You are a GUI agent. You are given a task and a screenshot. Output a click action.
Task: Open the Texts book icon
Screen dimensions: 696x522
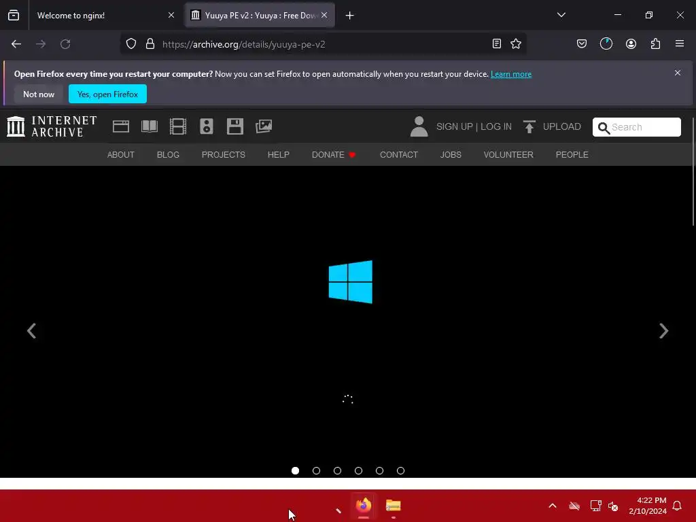point(149,126)
